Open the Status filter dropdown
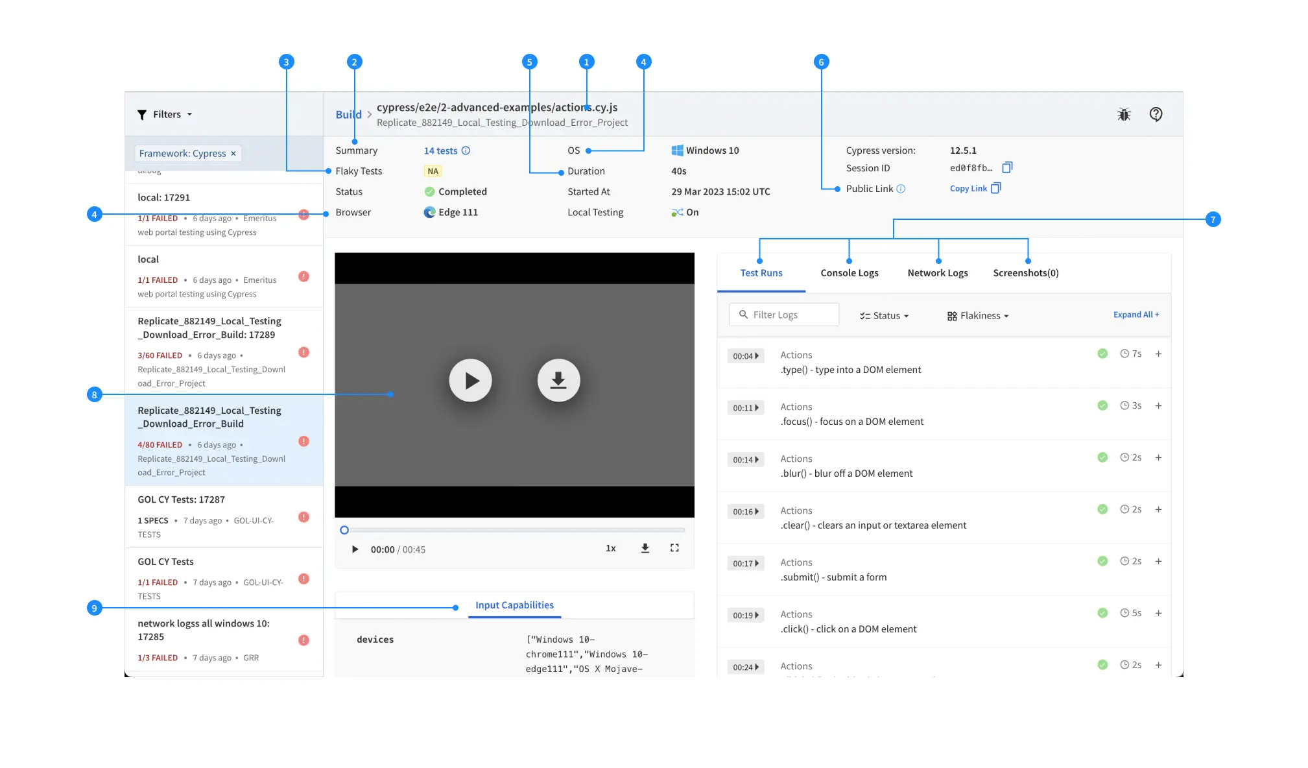 [x=885, y=316]
